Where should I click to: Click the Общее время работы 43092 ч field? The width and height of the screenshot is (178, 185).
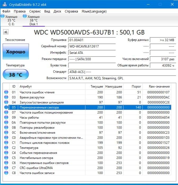pyautogui.click(x=163, y=65)
